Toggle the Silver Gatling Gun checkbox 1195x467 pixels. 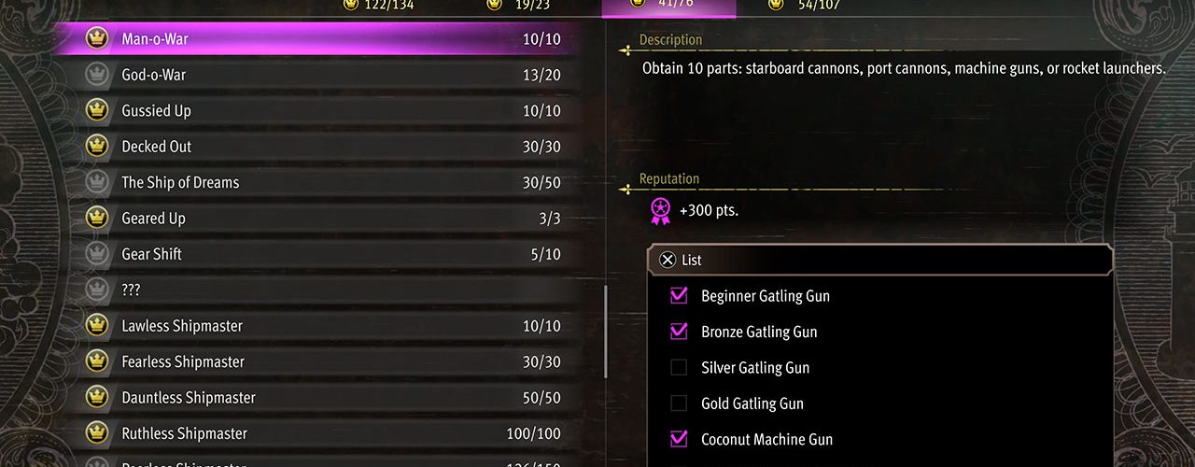679,368
